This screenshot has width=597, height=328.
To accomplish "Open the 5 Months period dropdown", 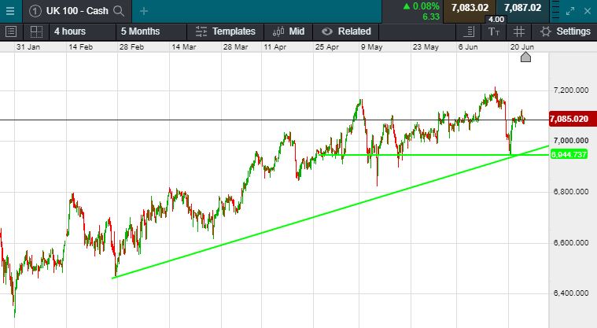I will click(x=140, y=31).
